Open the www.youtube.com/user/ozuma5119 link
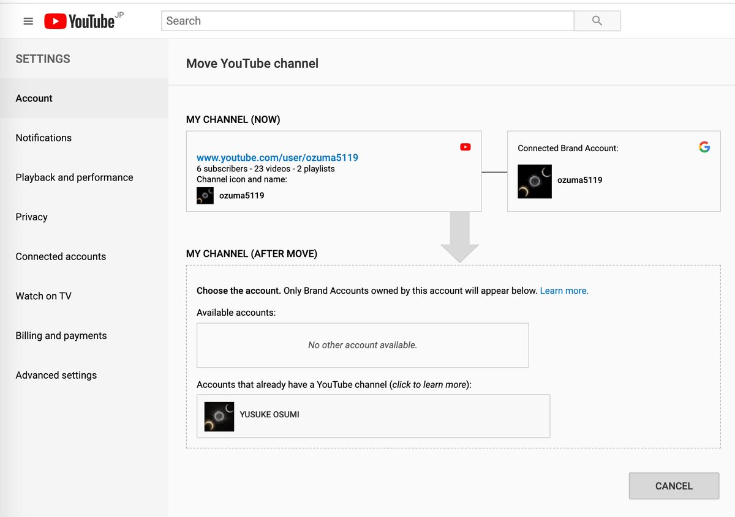Viewport: 735px width, 517px height. pyautogui.click(x=277, y=157)
